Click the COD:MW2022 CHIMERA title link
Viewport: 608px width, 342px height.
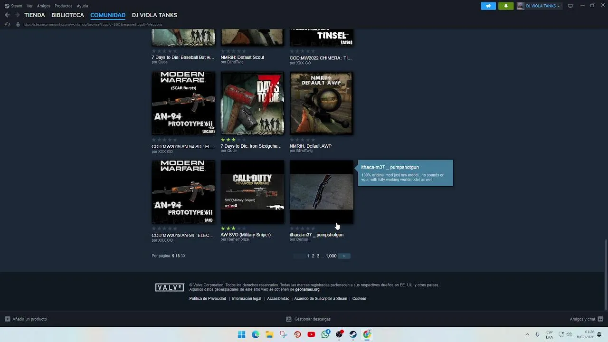(x=321, y=58)
